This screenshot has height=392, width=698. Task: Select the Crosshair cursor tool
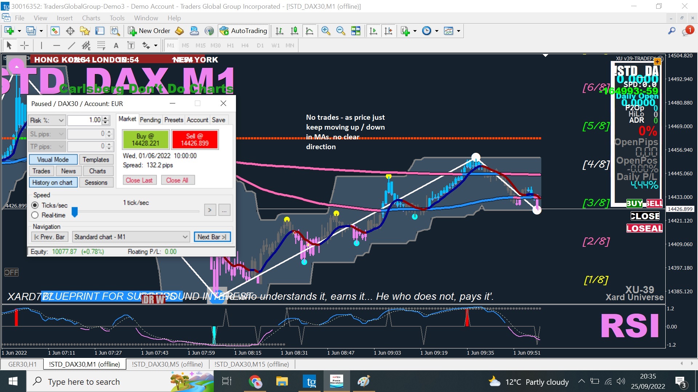pos(24,45)
